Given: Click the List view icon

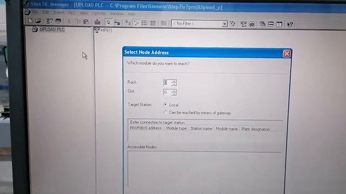Looking at the screenshot, I should coord(144,23).
